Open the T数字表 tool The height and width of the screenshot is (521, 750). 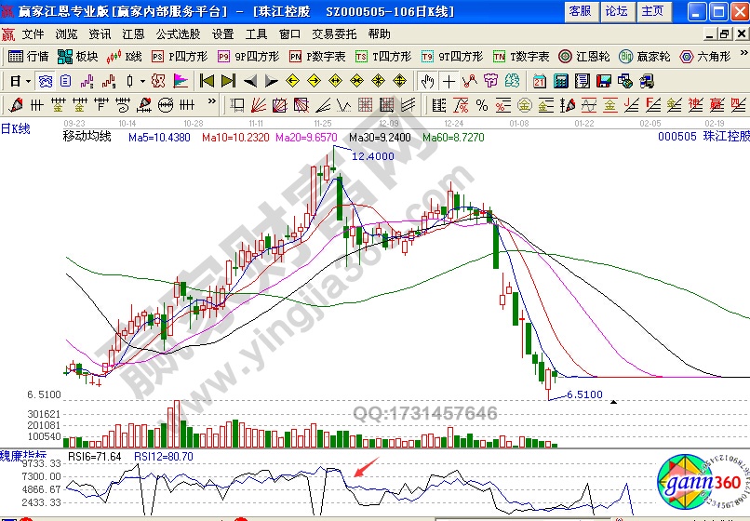click(x=521, y=57)
